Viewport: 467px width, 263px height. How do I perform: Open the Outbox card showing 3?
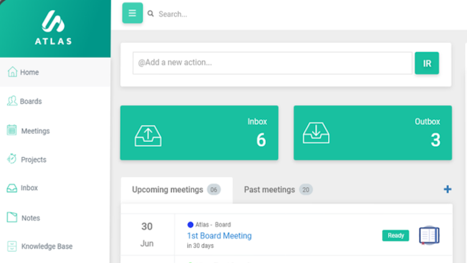372,132
